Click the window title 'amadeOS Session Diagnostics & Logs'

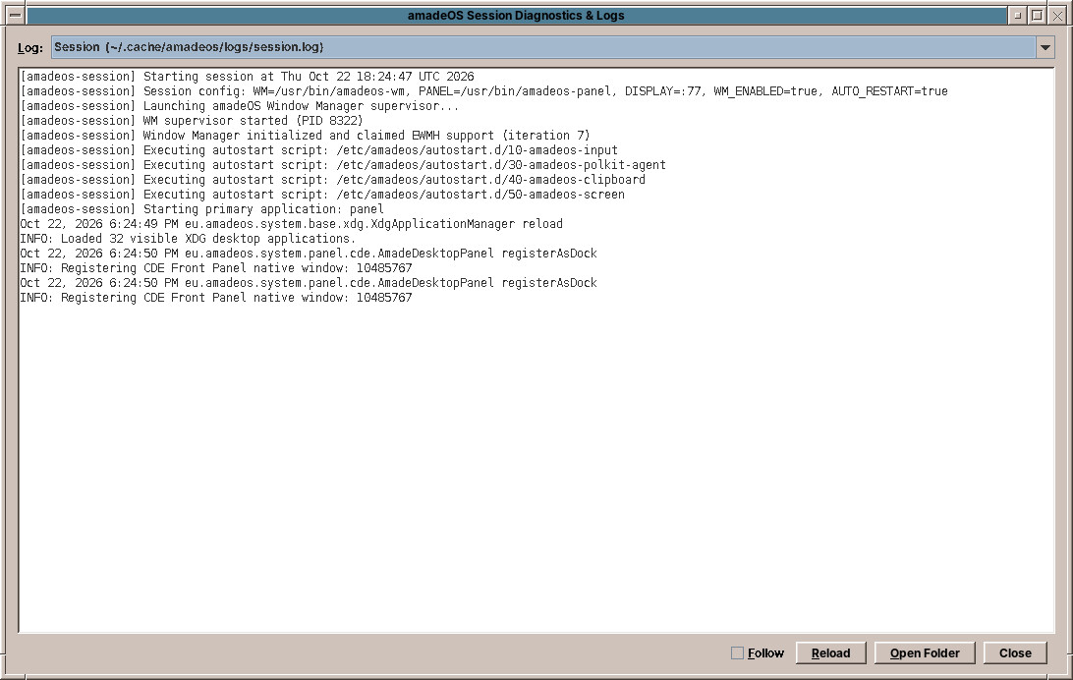(516, 15)
